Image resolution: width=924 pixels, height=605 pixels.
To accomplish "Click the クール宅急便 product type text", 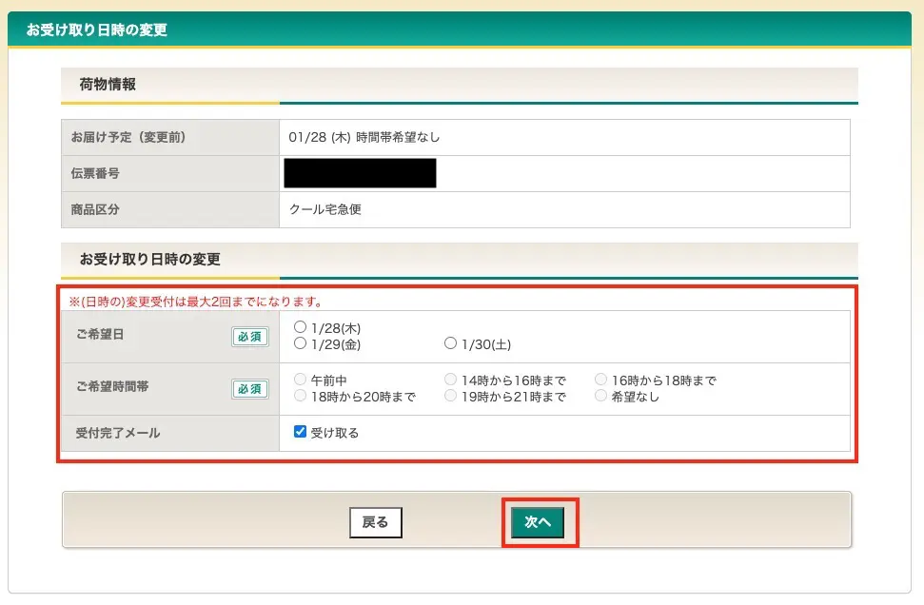I will coord(324,209).
